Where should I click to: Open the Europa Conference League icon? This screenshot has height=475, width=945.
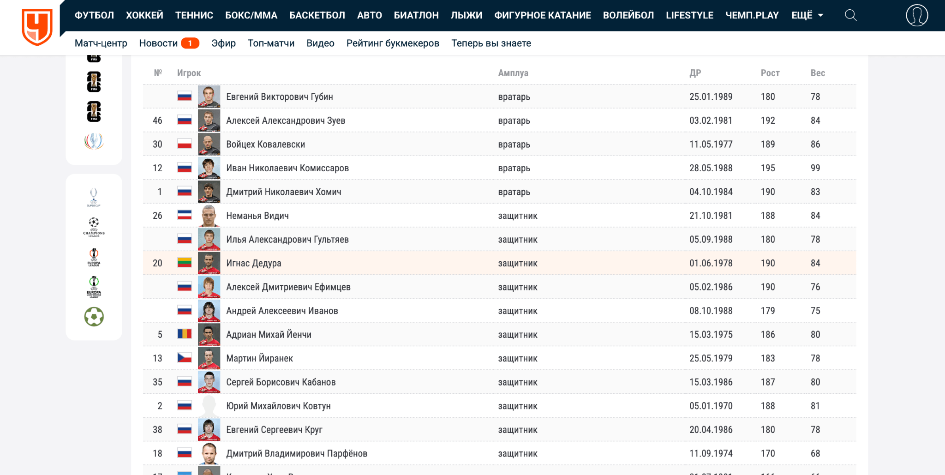94,287
